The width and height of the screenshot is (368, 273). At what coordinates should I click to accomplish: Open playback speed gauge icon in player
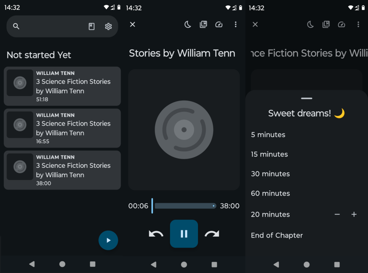[219, 24]
